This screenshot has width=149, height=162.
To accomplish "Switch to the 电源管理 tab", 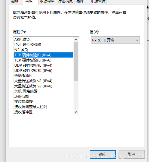I will (98, 2).
